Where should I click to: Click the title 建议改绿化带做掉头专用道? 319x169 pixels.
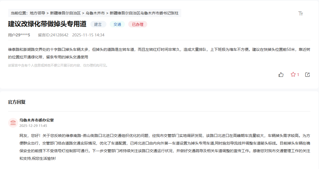[47, 24]
